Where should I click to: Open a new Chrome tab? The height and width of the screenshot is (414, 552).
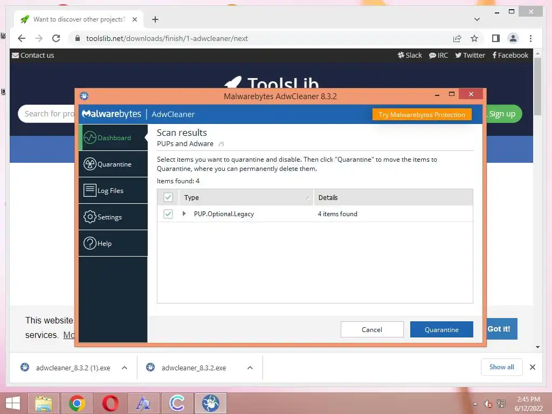pyautogui.click(x=155, y=19)
